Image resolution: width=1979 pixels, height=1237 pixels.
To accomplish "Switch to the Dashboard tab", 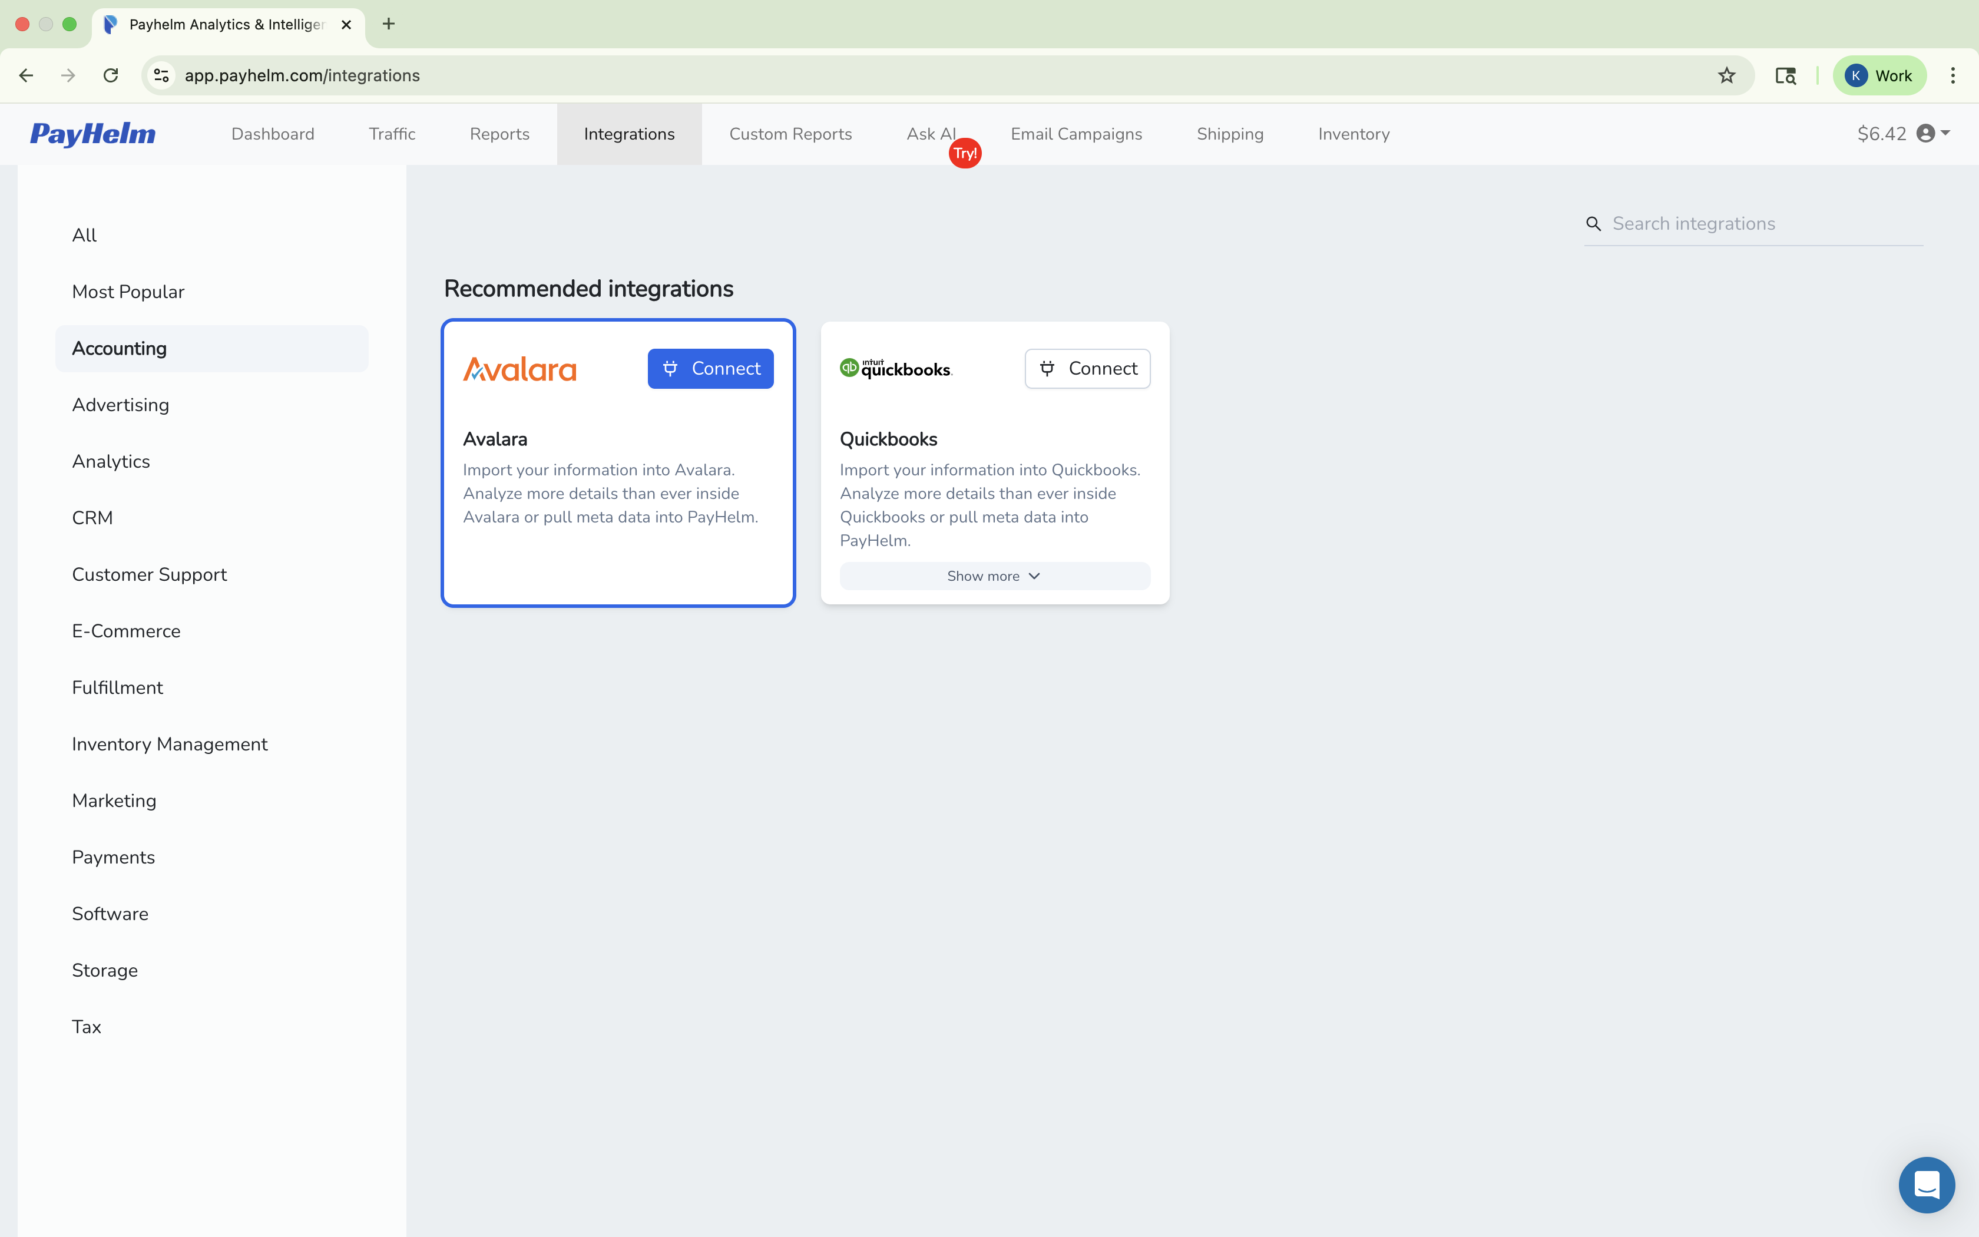I will [272, 133].
